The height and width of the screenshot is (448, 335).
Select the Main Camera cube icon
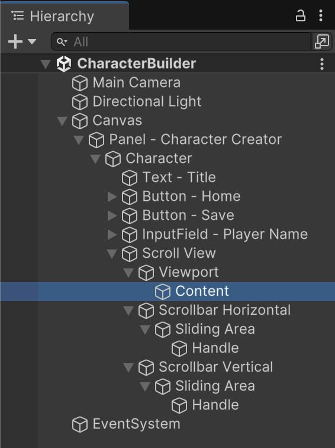[x=80, y=83]
